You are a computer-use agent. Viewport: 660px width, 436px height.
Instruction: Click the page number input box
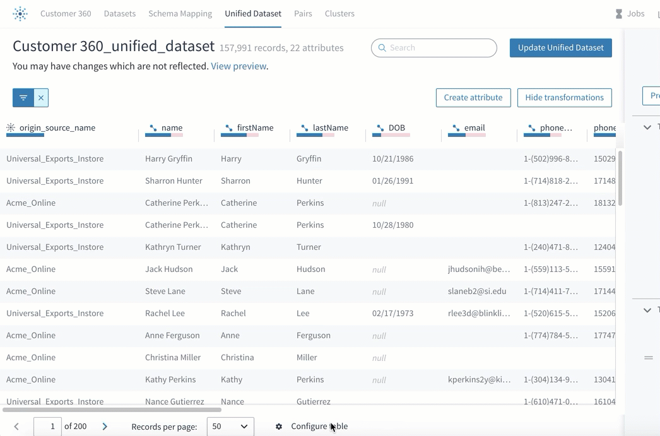coord(47,427)
